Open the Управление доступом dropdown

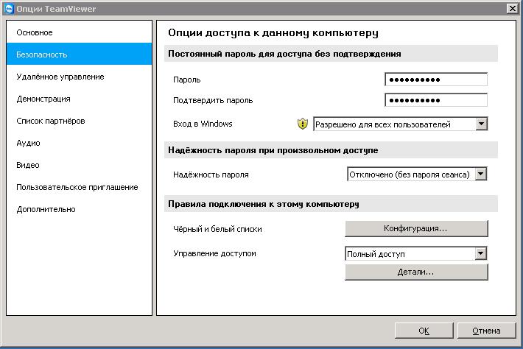[x=416, y=254]
